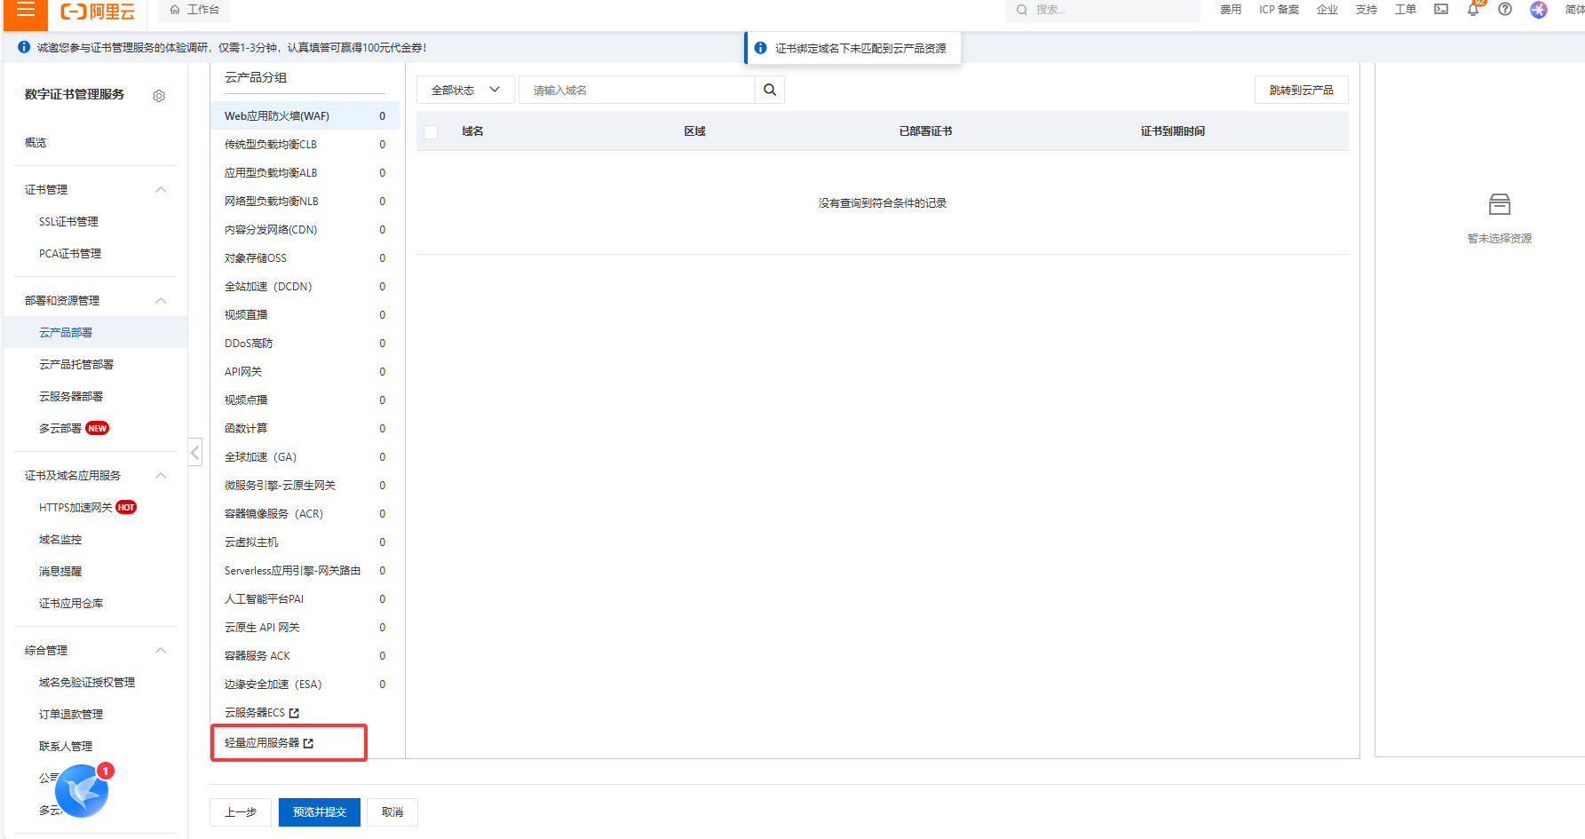The image size is (1585, 839).
Task: Click the floating assistant bird icon
Action: coord(82,791)
